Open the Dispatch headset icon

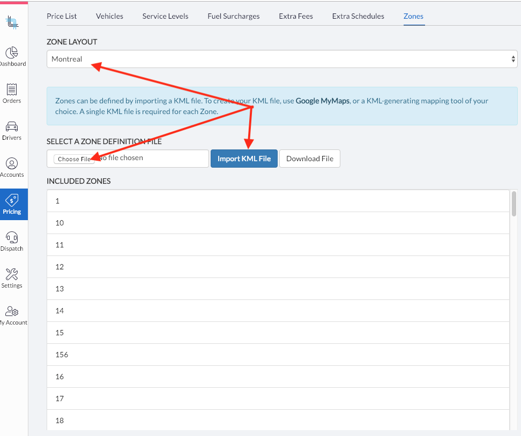(12, 237)
